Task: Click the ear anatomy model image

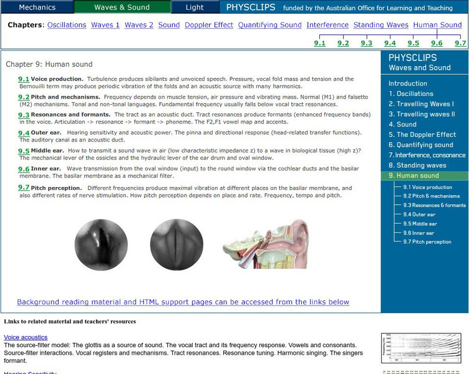Action: (x=265, y=244)
